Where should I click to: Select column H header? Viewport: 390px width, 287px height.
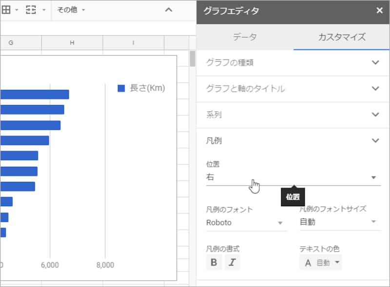tap(71, 43)
